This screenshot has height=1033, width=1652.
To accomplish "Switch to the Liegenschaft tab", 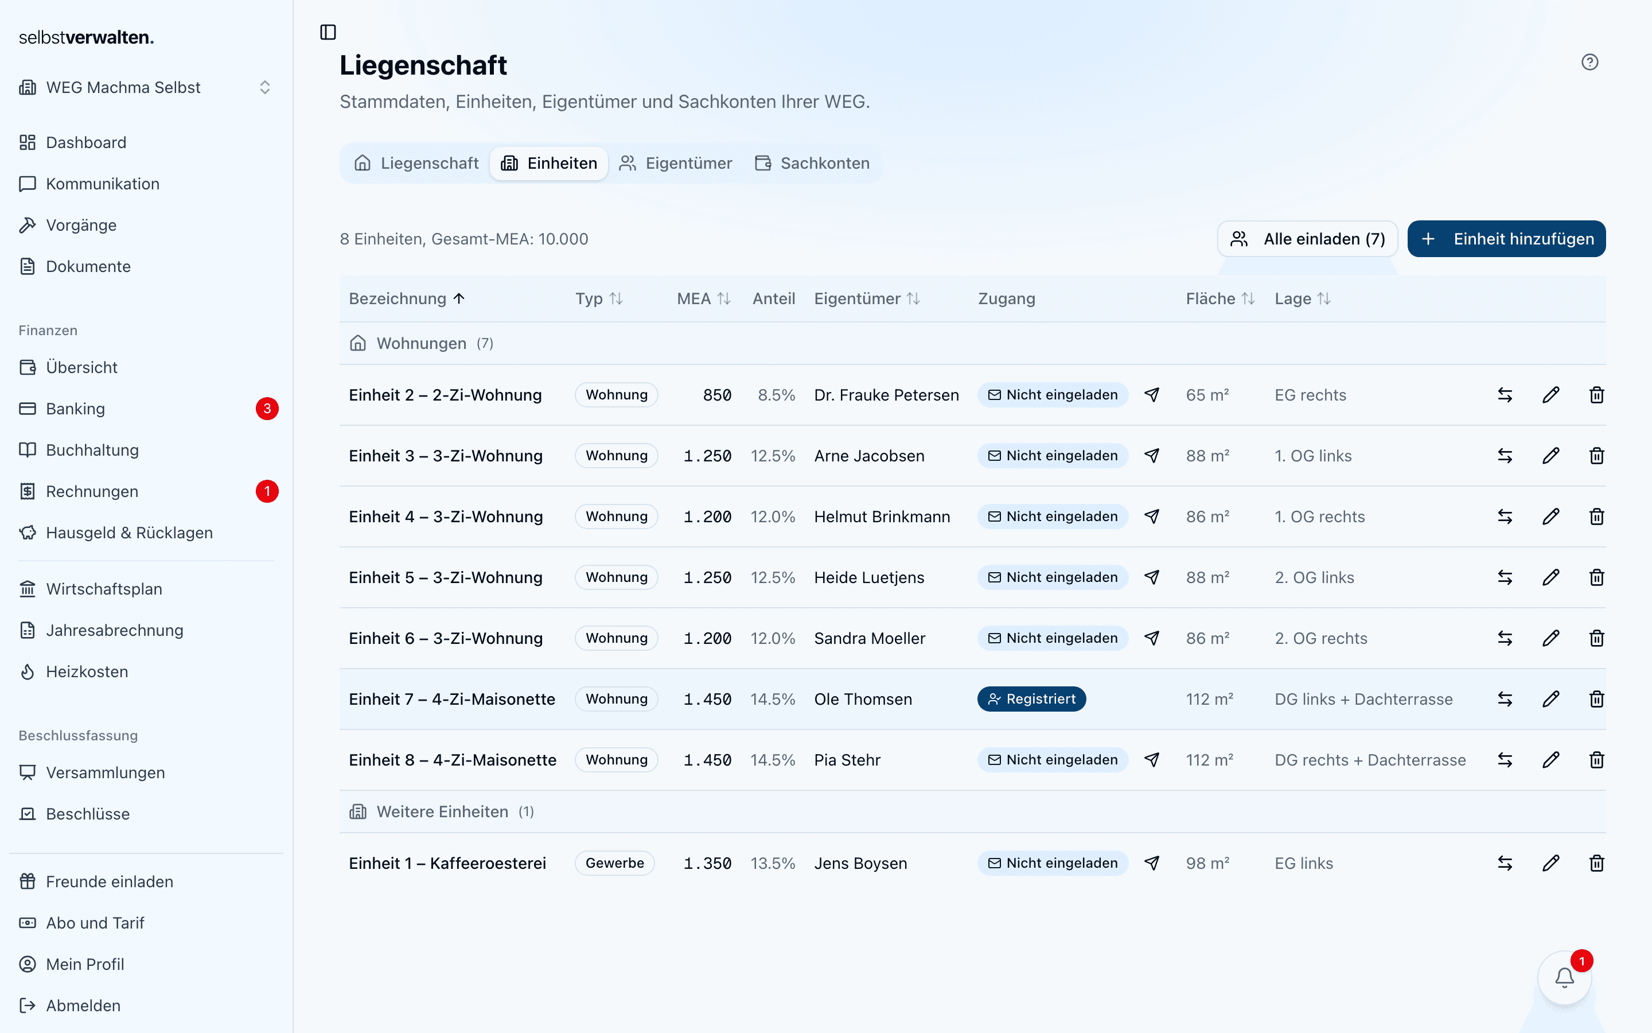I will 416,164.
